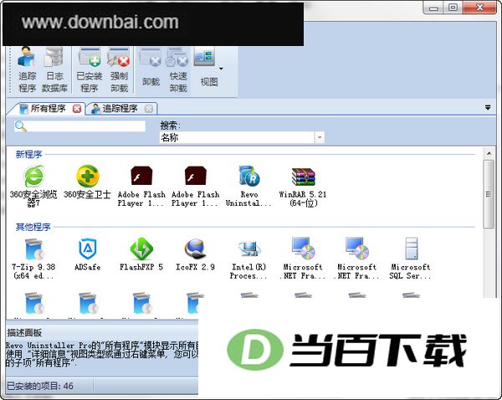Click the program search input field
This screenshot has width=502, height=400.
point(79,126)
